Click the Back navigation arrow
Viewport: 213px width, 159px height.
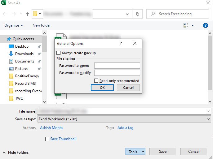pyautogui.click(x=5, y=14)
